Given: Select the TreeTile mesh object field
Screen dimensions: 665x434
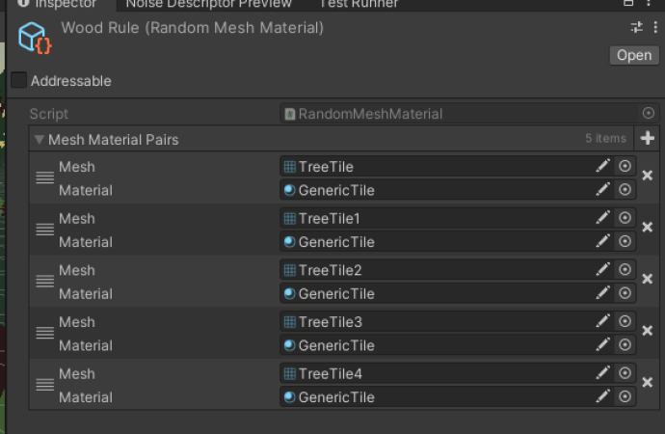Looking at the screenshot, I should click(x=436, y=166).
